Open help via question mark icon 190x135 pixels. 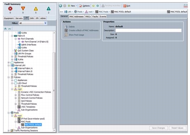93,6
